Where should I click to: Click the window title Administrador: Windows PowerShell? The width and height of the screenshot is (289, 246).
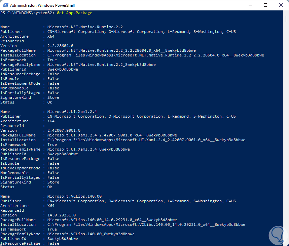(x=42, y=5)
